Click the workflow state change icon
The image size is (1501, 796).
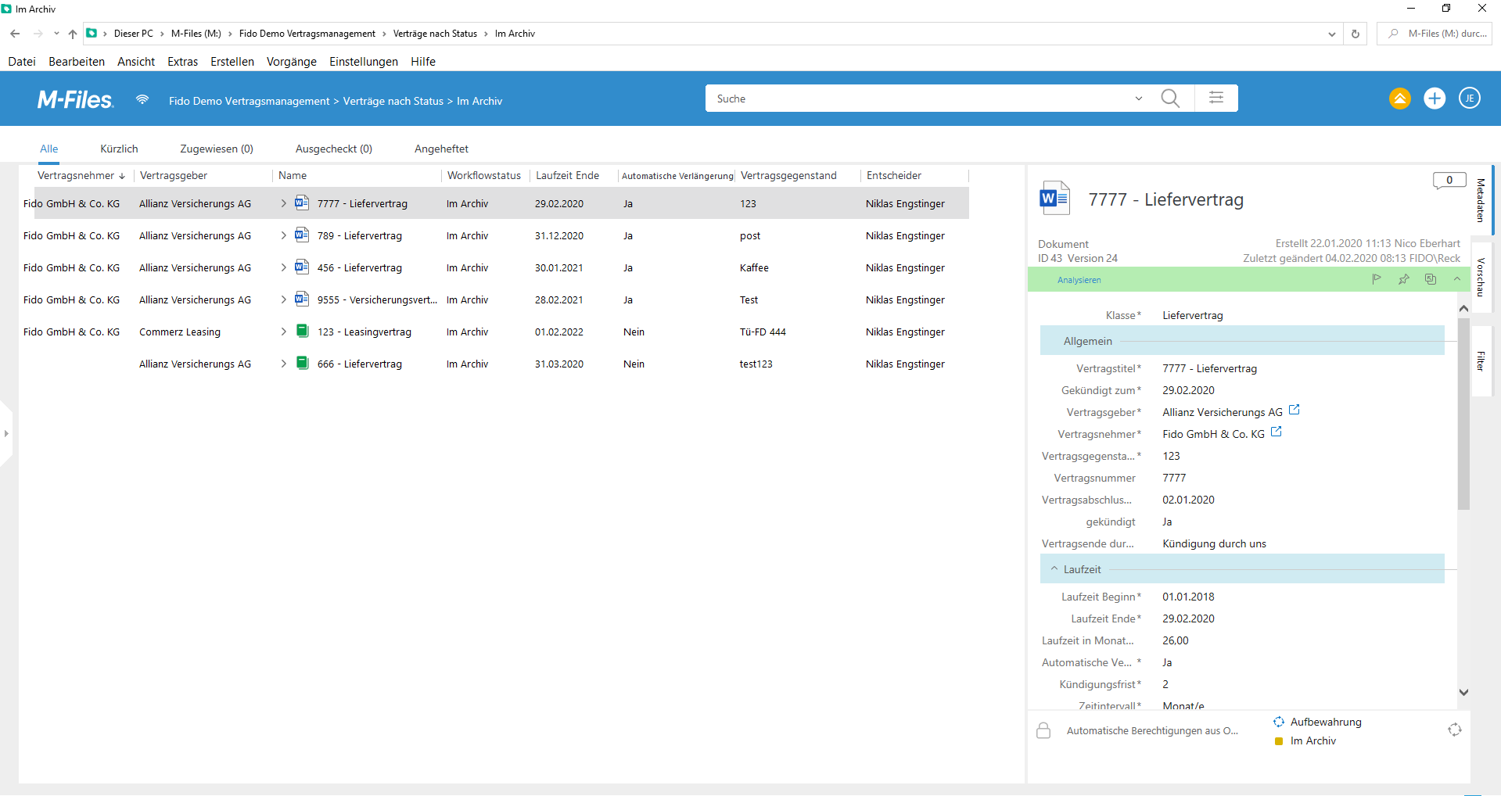(x=1454, y=730)
